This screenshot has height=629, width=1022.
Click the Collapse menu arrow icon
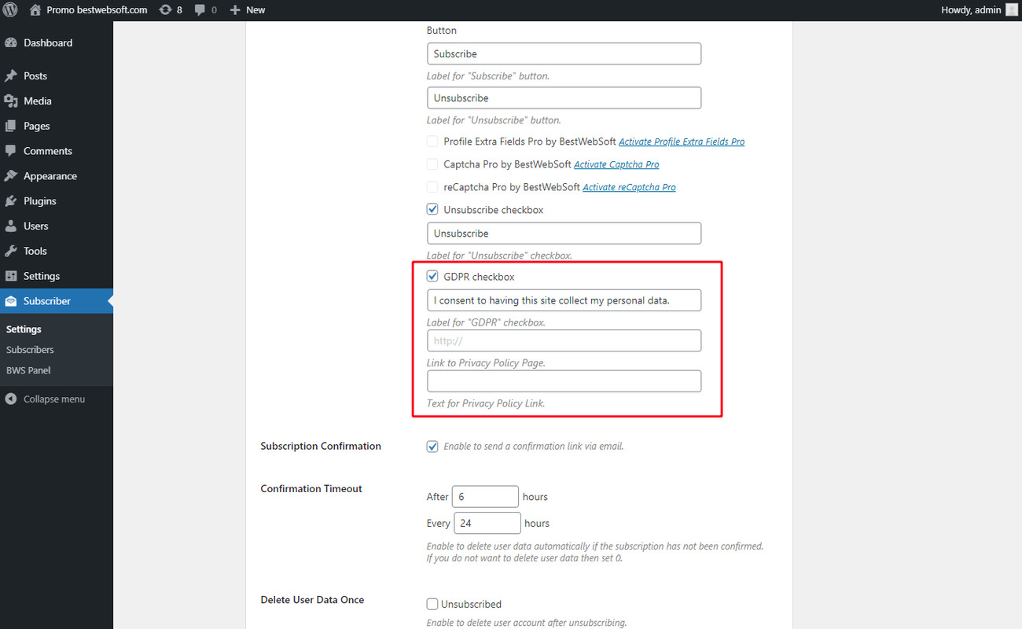pos(11,399)
